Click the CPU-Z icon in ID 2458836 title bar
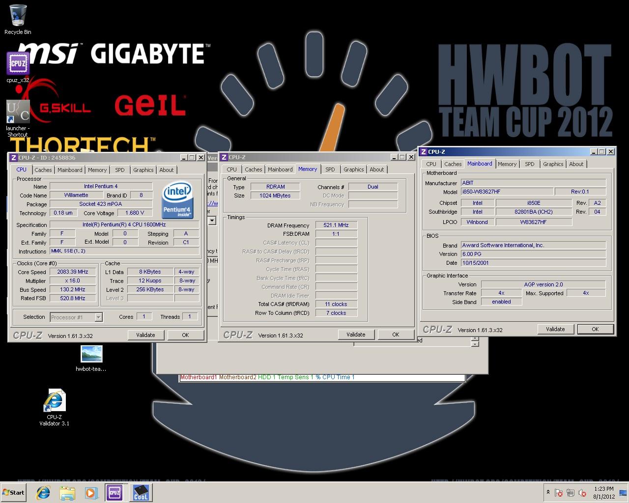Screen dimensions: 629x503 (x=14, y=158)
